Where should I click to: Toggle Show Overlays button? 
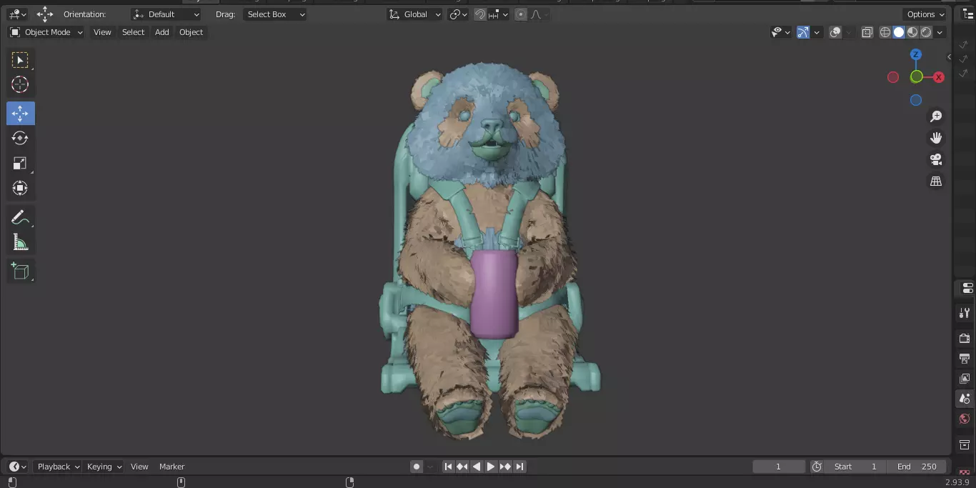click(x=835, y=32)
